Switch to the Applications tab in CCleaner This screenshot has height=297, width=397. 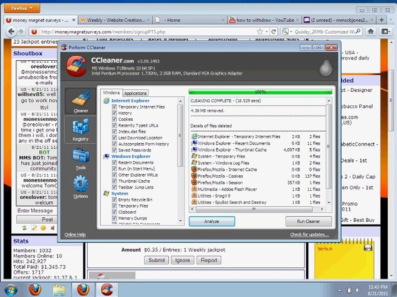coord(136,93)
